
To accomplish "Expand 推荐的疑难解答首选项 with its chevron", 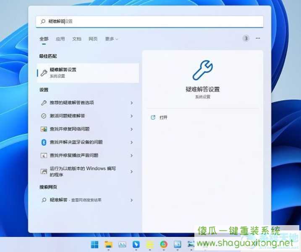I will tap(132, 103).
